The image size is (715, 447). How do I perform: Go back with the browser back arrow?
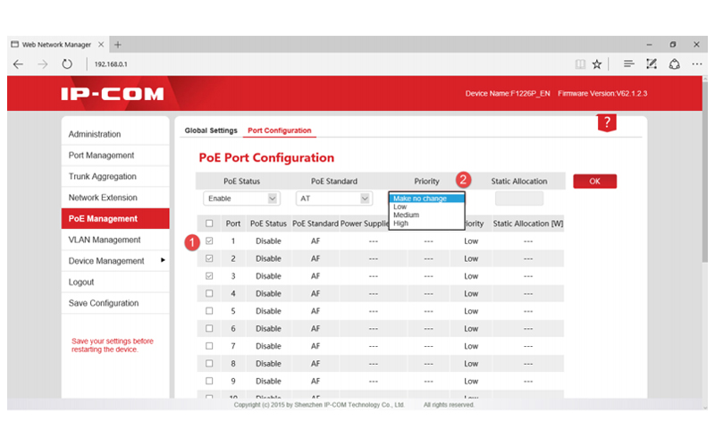click(18, 64)
